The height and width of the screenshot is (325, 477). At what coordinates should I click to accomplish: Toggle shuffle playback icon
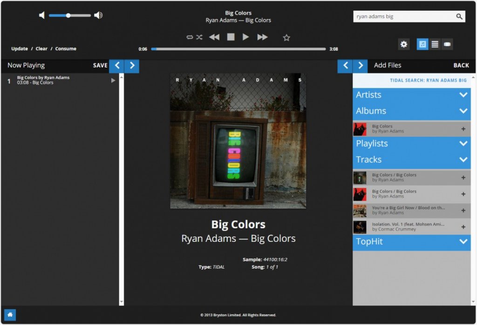click(x=199, y=37)
